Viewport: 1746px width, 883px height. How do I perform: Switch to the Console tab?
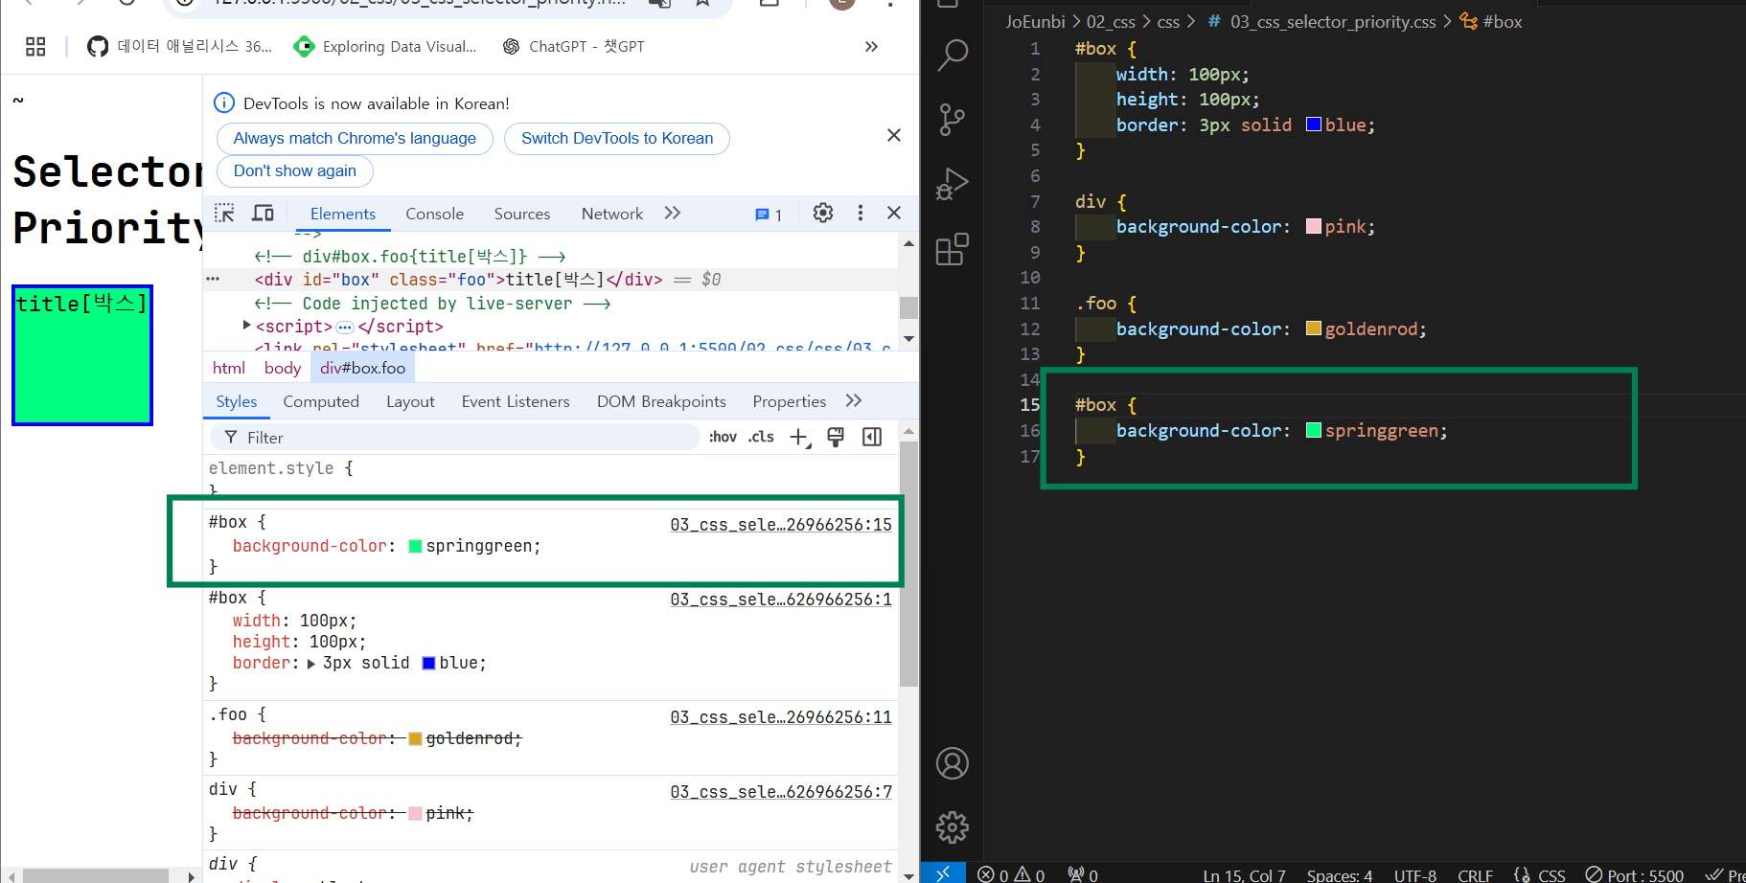coord(434,214)
